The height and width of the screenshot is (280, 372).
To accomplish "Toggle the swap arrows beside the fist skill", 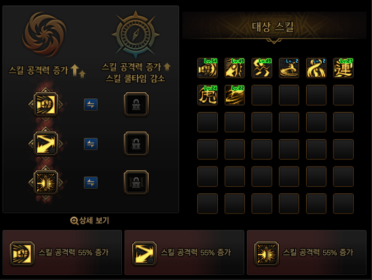I will point(91,105).
